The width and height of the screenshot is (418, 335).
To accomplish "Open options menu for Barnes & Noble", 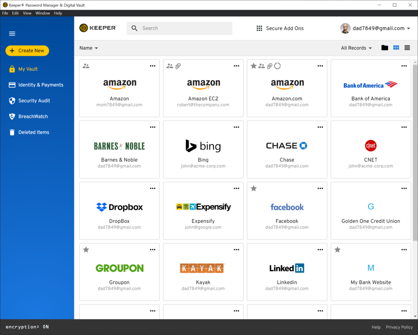I will (153, 127).
